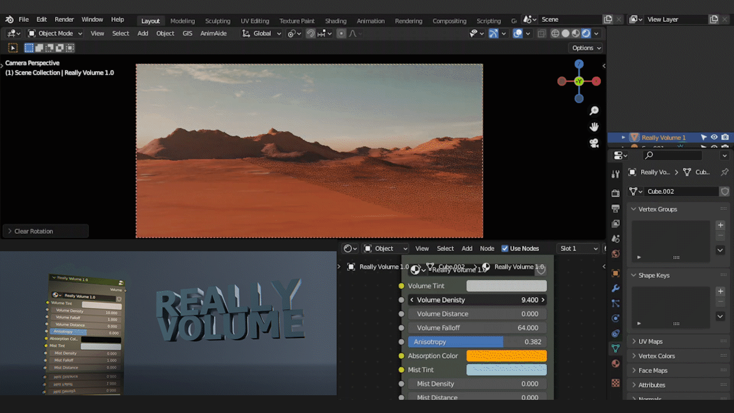Open the Global transform orientation dropdown
This screenshot has width=734, height=413.
261,33
